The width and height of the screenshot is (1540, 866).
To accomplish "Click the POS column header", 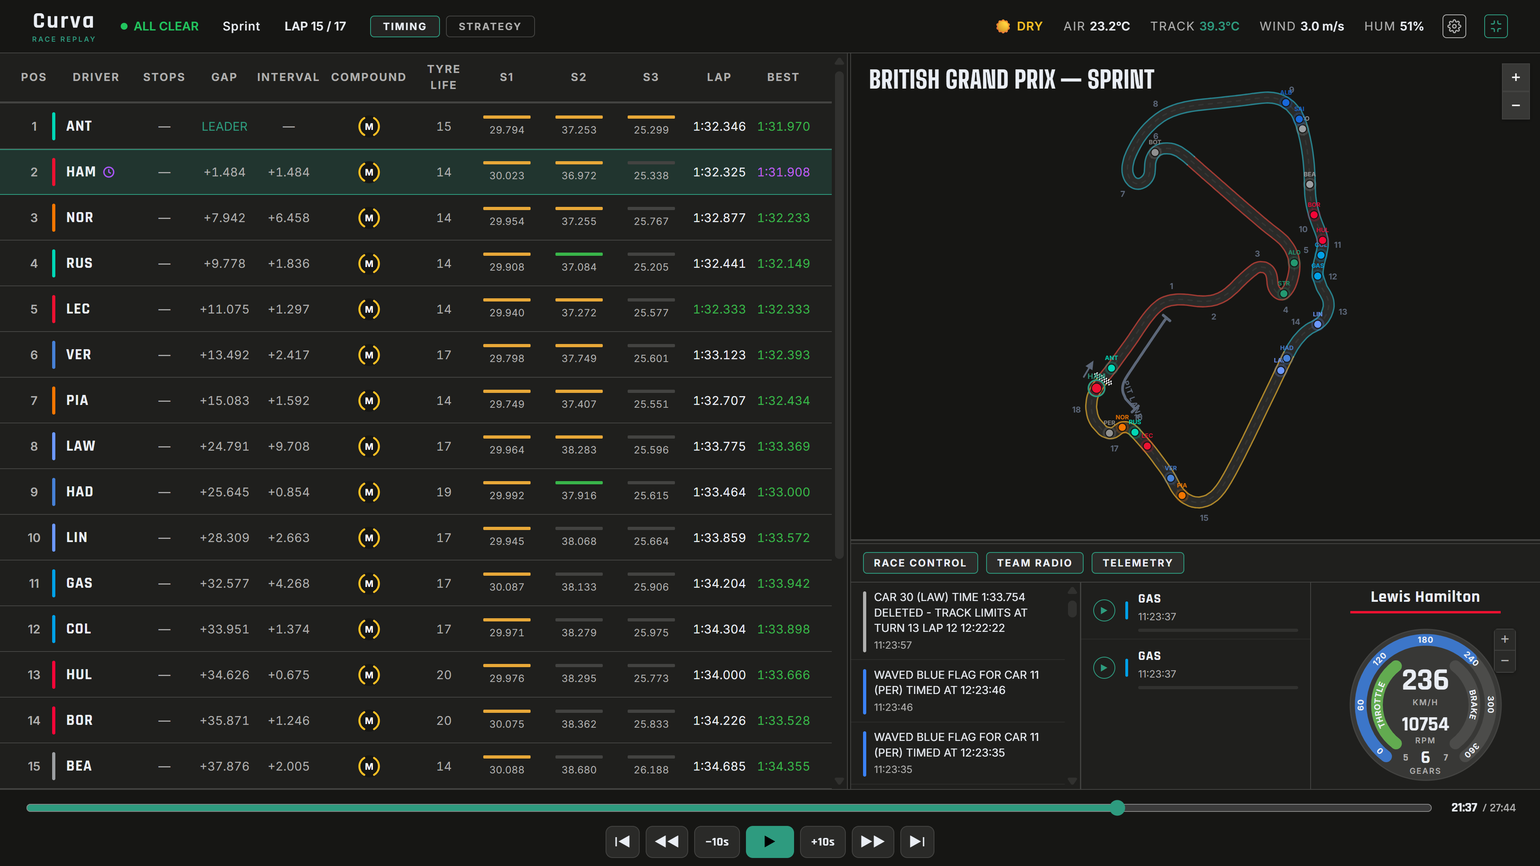I will [33, 77].
